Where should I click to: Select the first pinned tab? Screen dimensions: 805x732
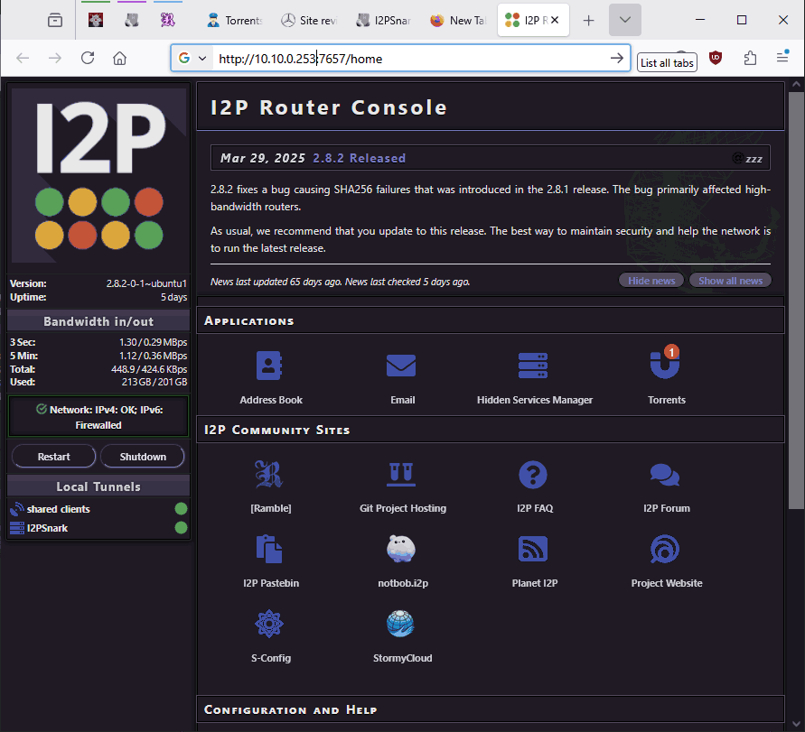tap(96, 20)
